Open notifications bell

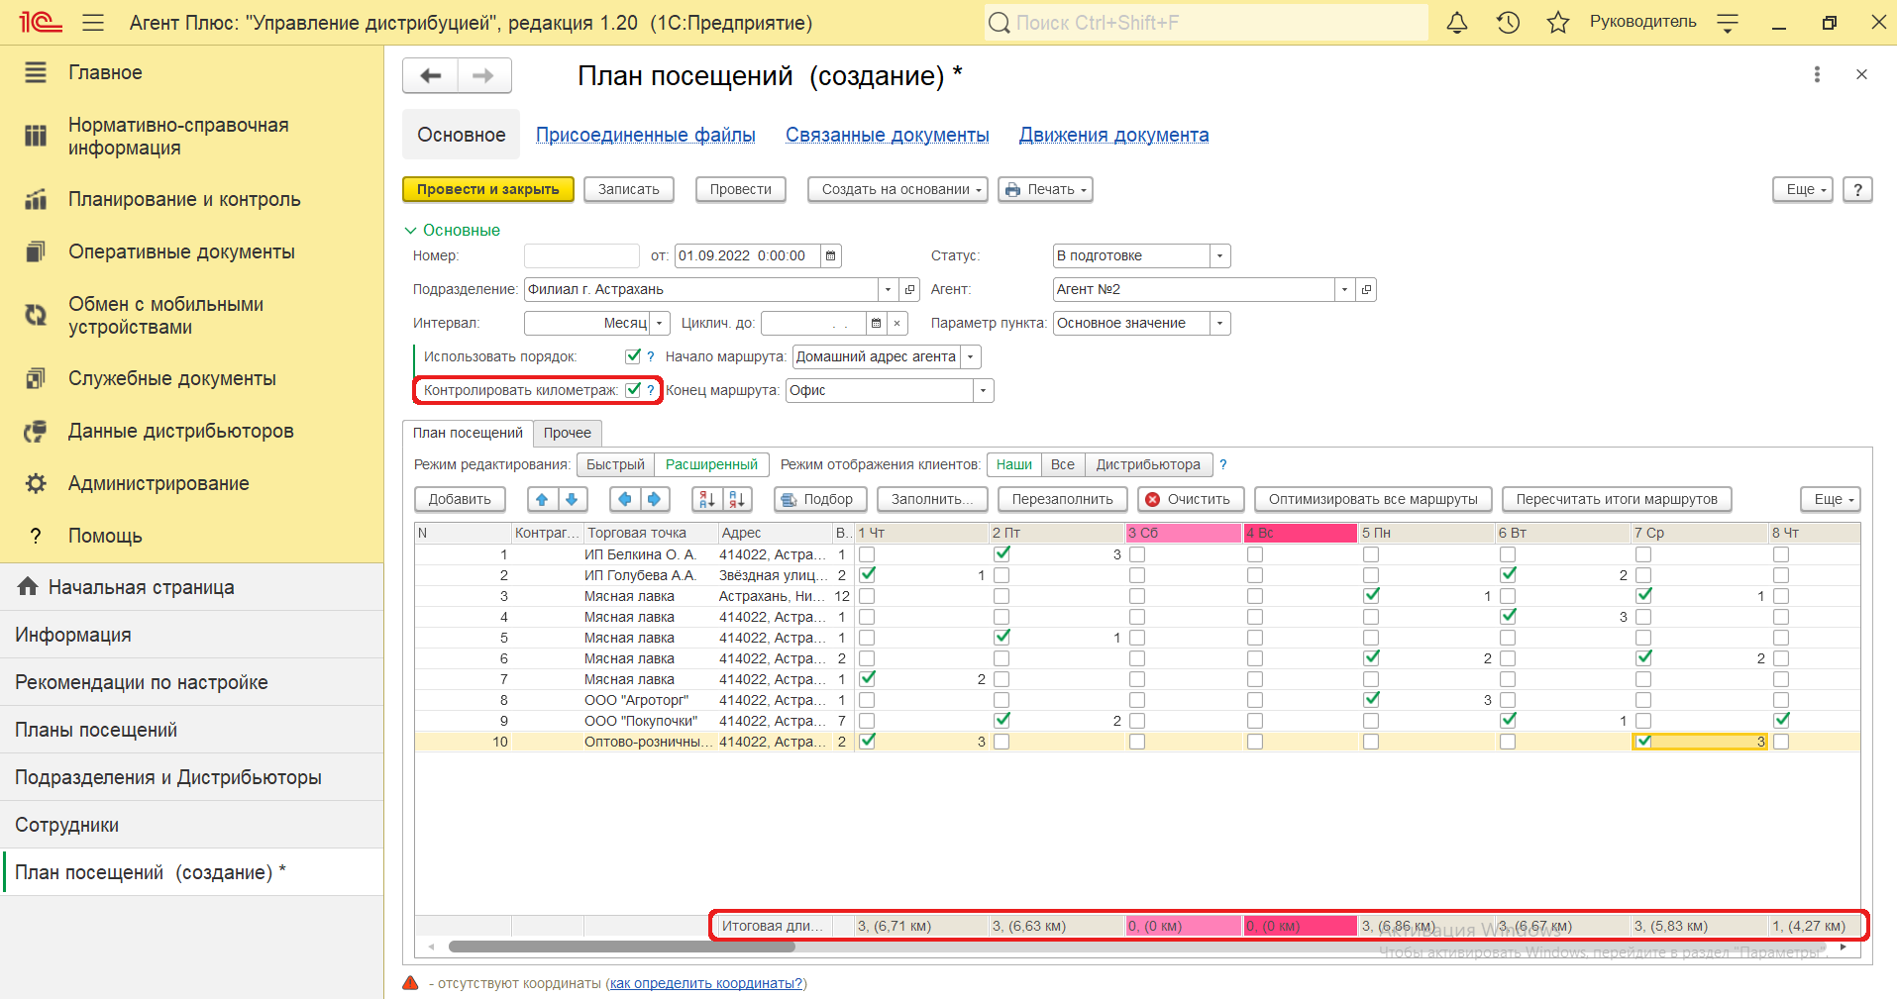1457,22
